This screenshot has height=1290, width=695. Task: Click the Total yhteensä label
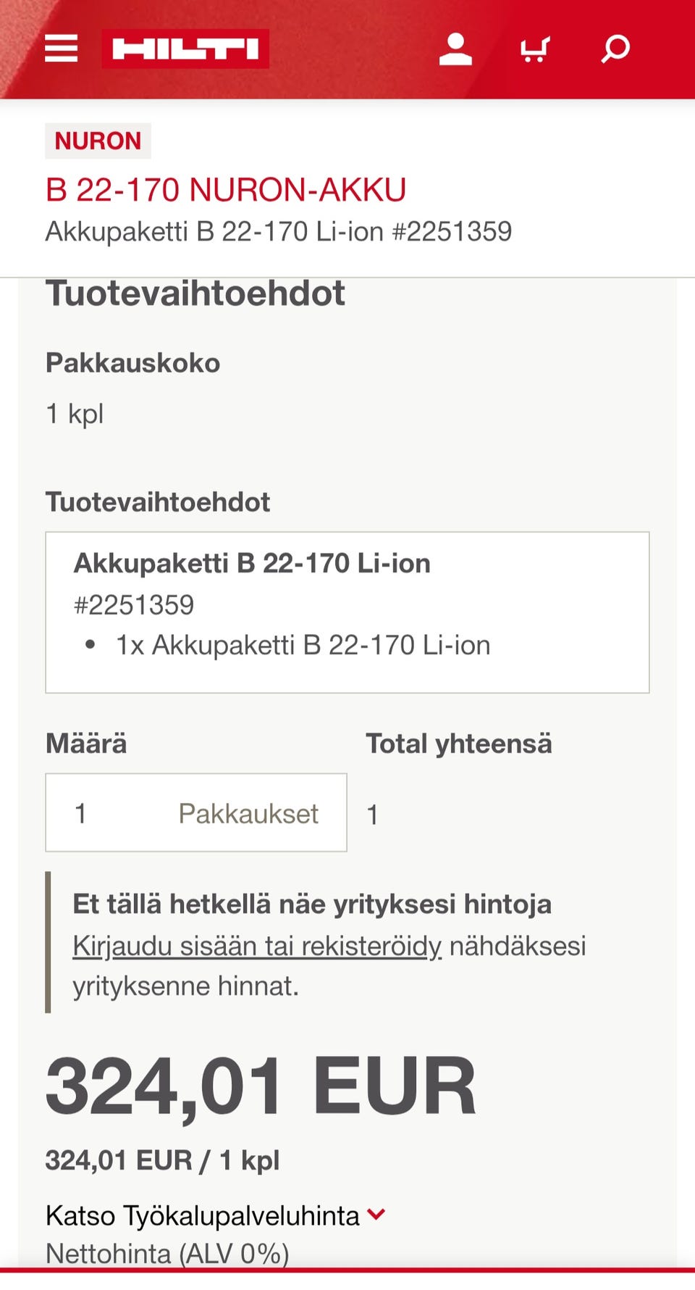458,744
